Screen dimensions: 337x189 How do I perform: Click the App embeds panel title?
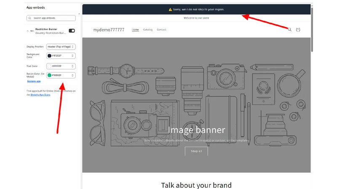[36, 8]
